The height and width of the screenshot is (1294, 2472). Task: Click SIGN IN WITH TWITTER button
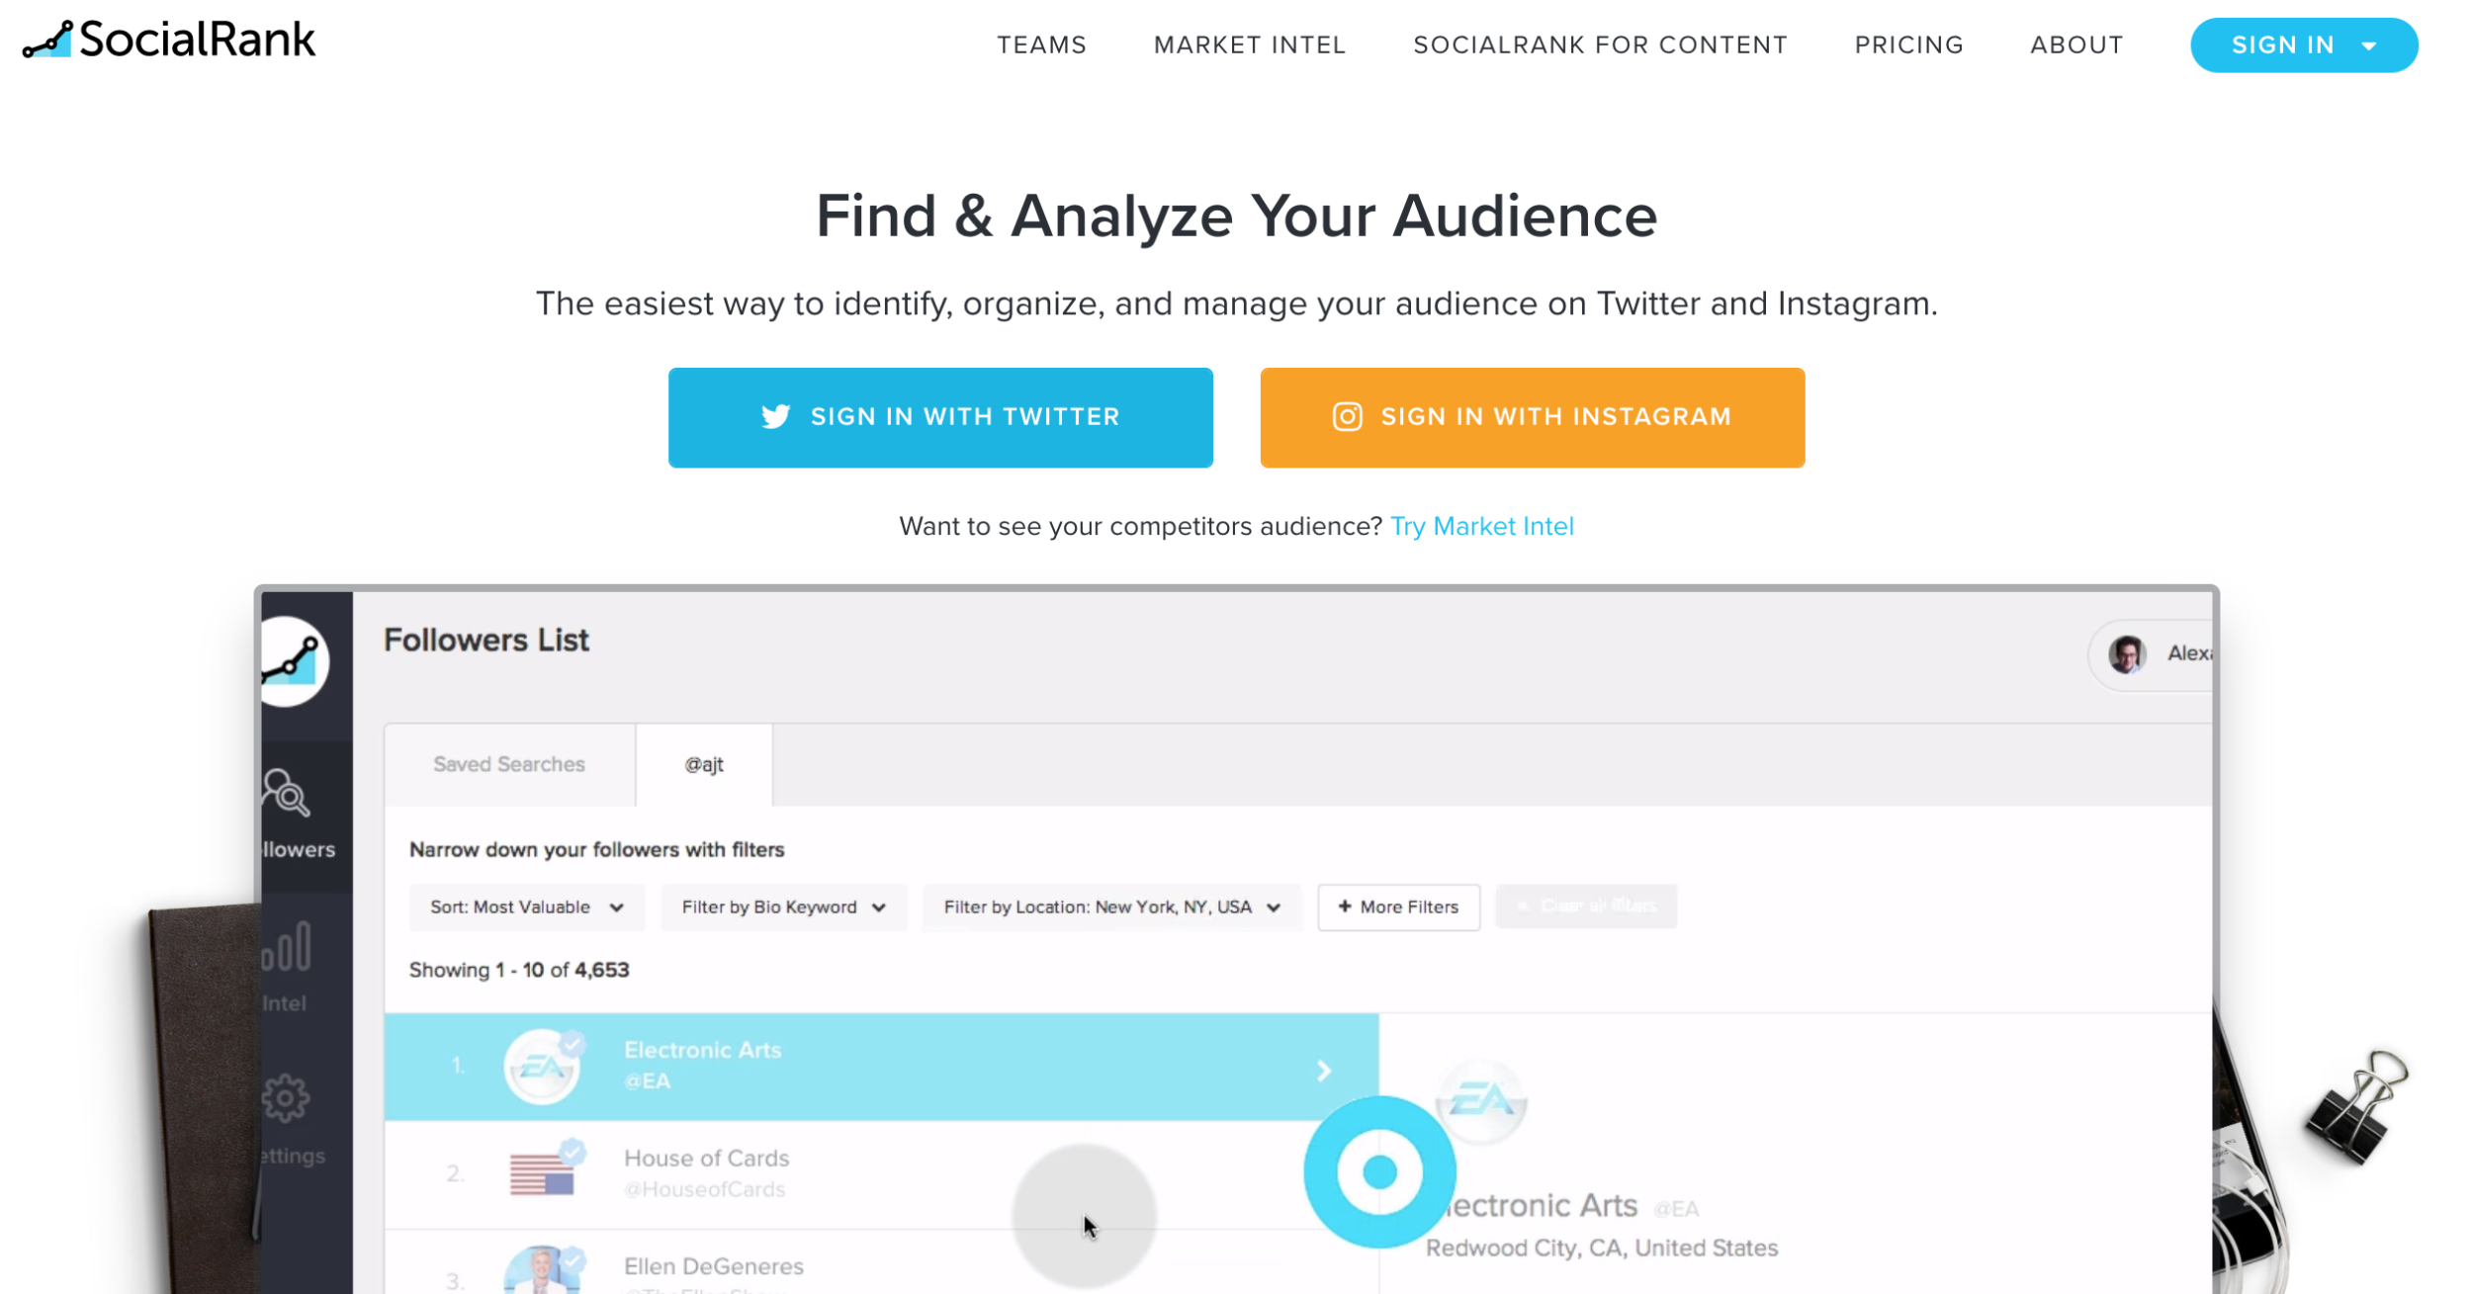click(940, 417)
